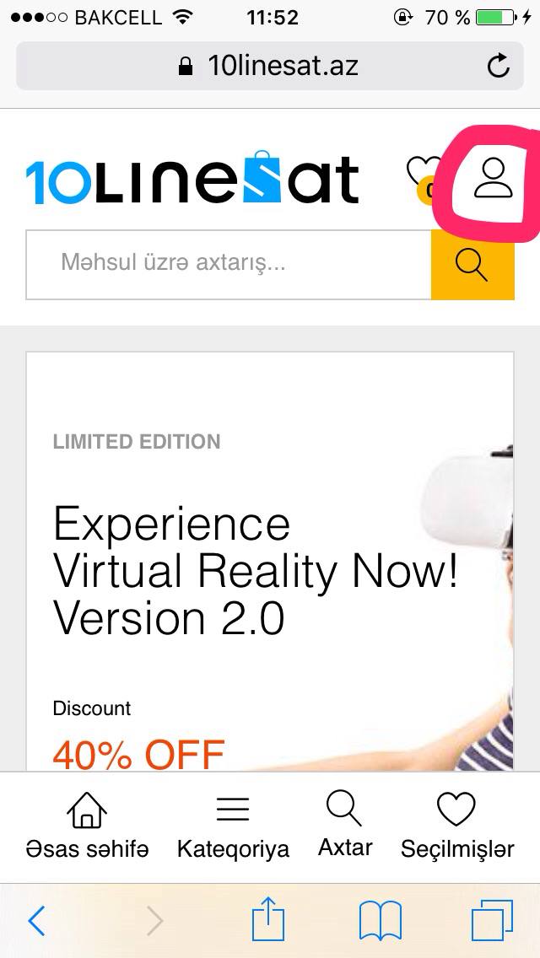Tap the grayed forward arrow

point(155,921)
